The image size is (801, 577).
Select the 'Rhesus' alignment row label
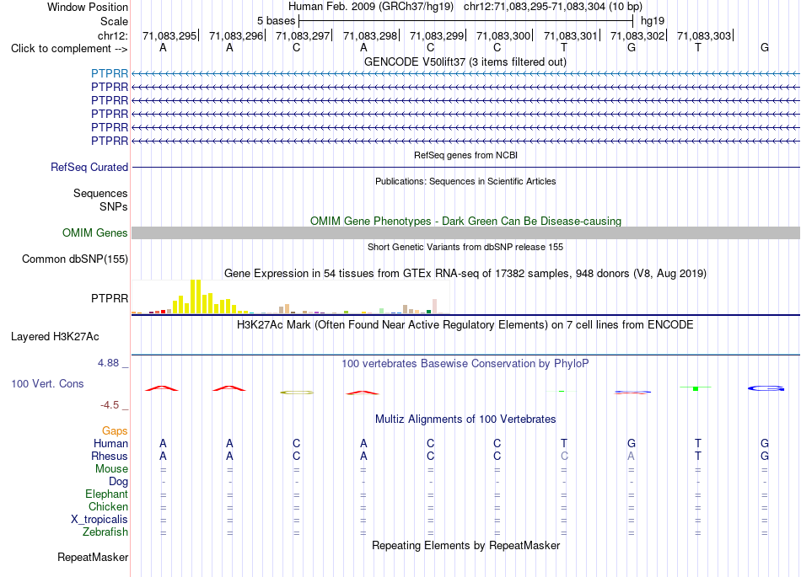pyautogui.click(x=110, y=456)
